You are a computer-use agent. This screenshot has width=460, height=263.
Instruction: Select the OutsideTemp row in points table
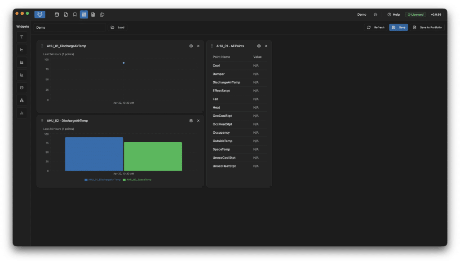pyautogui.click(x=239, y=141)
